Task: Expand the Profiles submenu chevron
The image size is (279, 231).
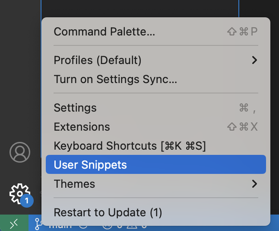Action: click(x=255, y=60)
